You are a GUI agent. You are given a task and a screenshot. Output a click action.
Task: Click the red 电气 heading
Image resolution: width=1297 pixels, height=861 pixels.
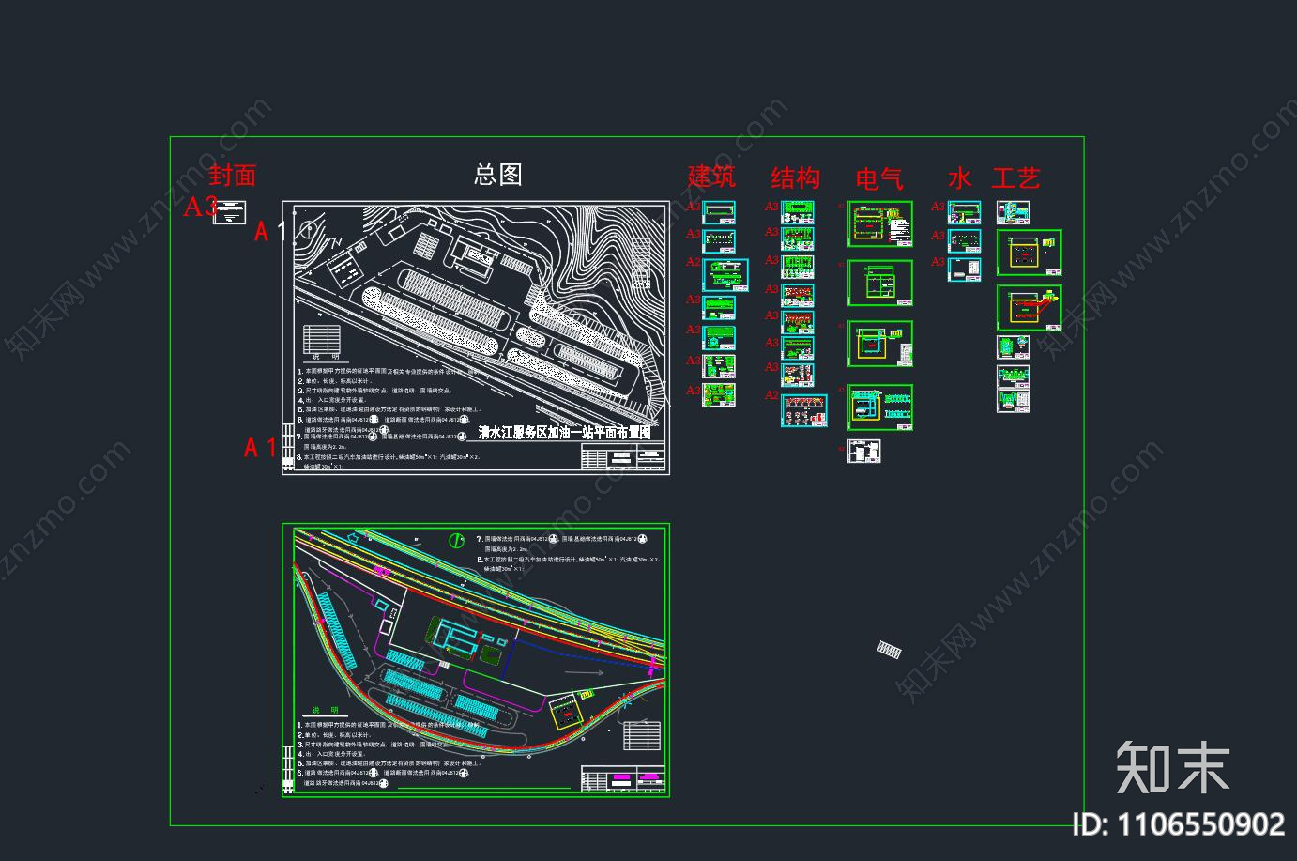click(x=879, y=177)
